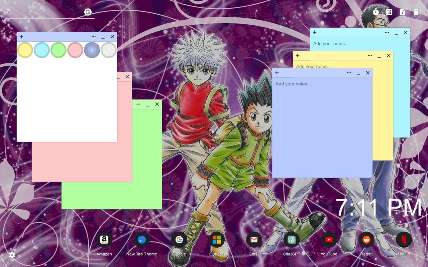Click the 'New Tab Theme' shortcut label

pyautogui.click(x=142, y=254)
